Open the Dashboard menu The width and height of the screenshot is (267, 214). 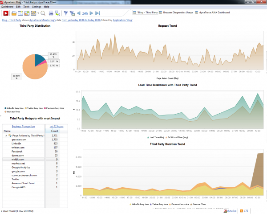tap(7, 7)
